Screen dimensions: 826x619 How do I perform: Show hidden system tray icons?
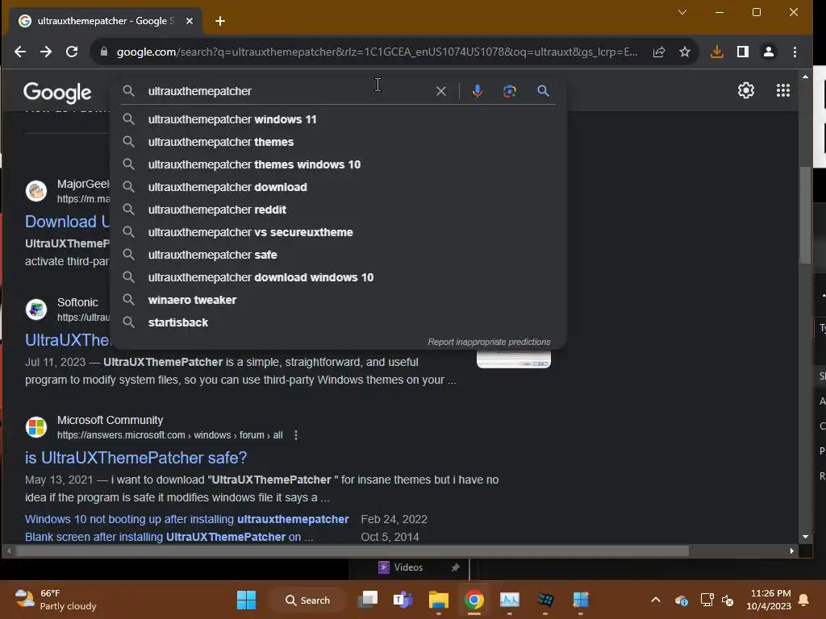(x=656, y=600)
